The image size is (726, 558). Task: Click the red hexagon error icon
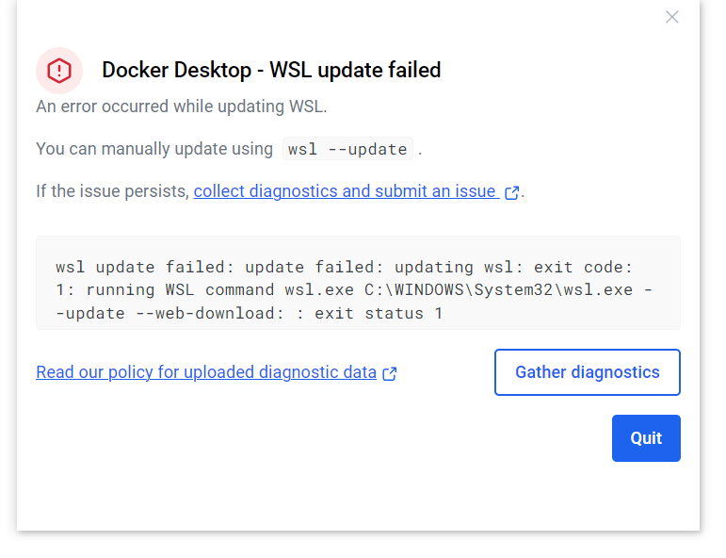pos(59,71)
